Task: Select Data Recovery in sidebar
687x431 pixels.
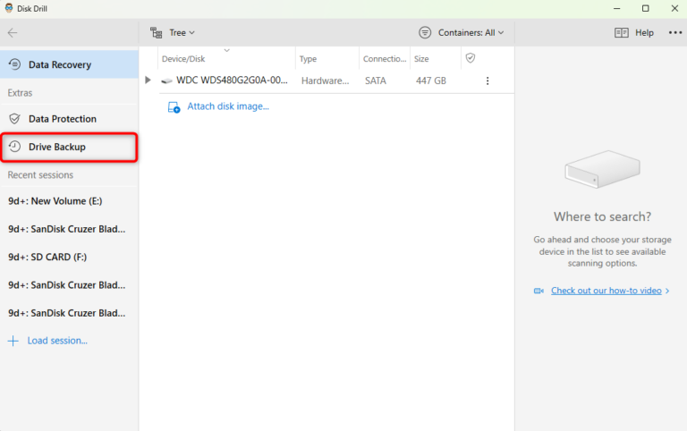Action: tap(59, 65)
